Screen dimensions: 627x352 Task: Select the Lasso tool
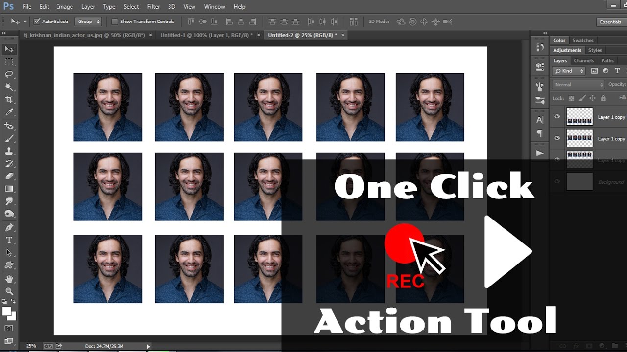tap(9, 74)
